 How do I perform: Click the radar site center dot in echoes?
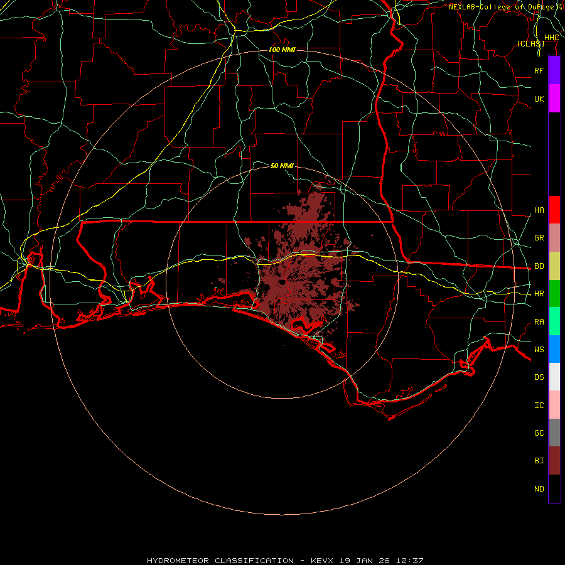click(x=282, y=282)
